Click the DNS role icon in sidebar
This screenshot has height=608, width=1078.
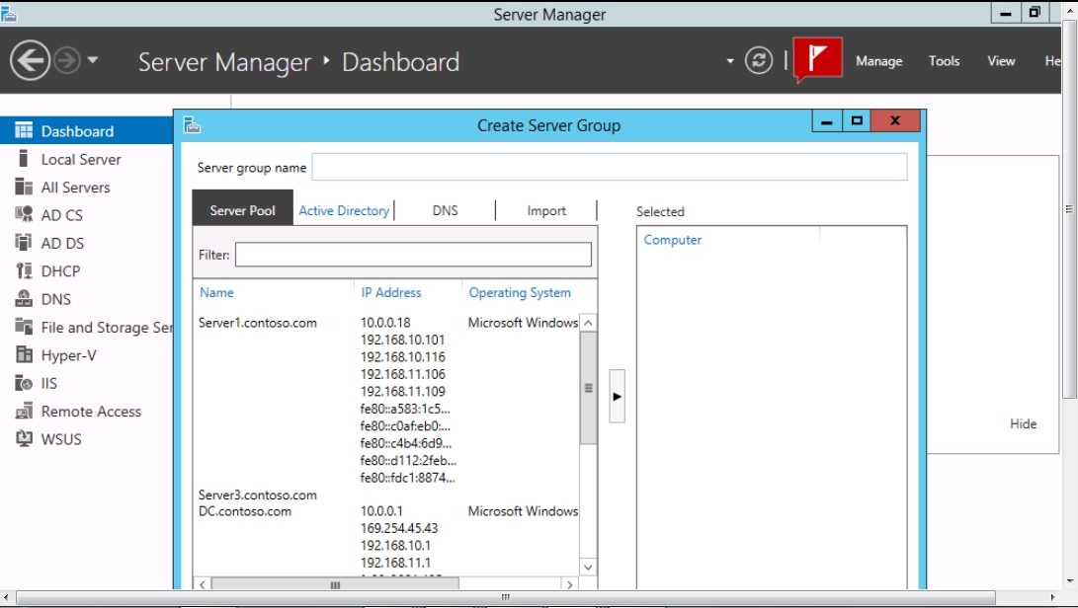coord(24,299)
